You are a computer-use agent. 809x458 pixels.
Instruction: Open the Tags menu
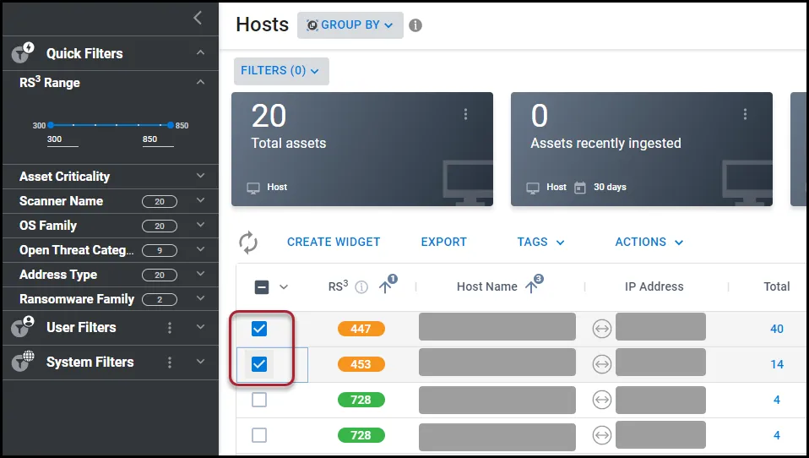(540, 243)
